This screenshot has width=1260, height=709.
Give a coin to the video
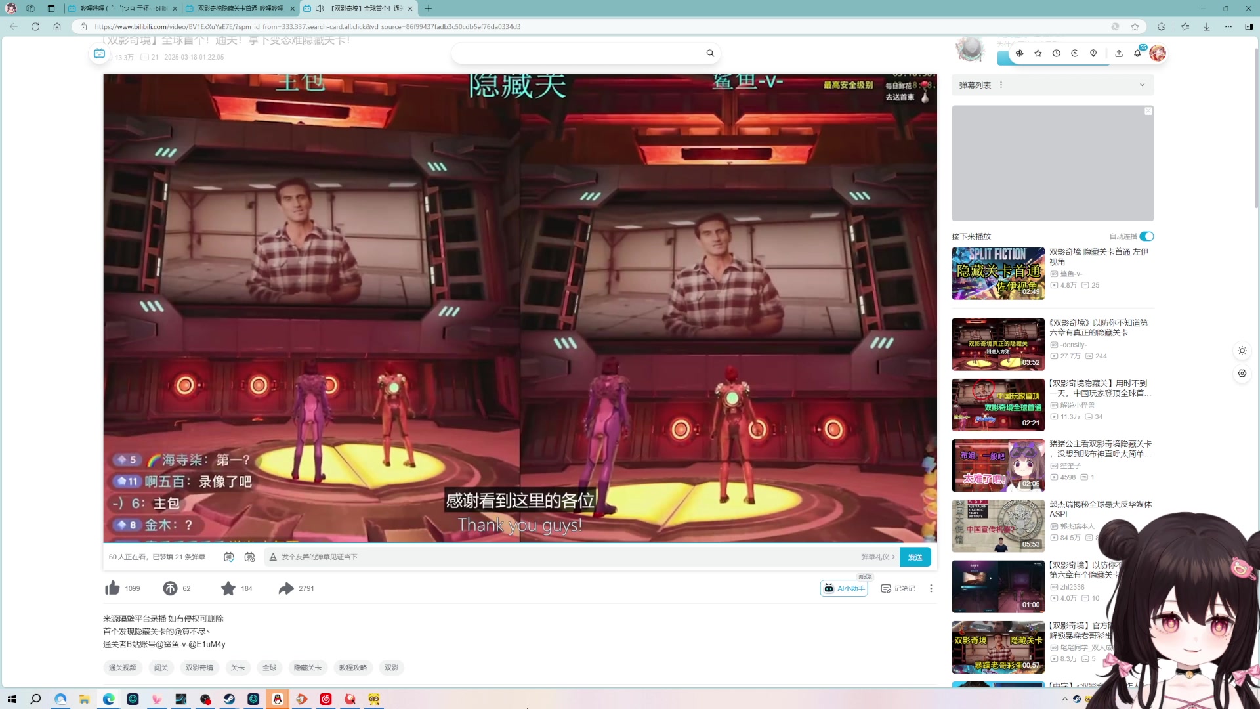(170, 588)
